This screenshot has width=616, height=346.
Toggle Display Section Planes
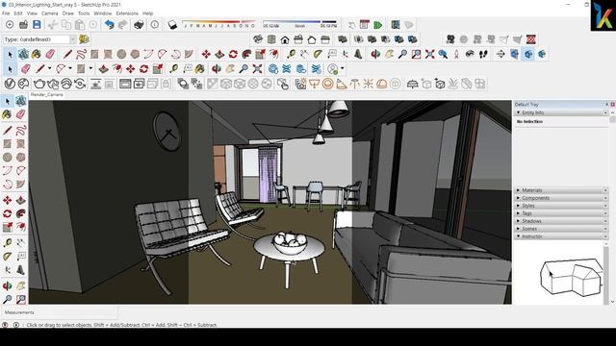[x=514, y=54]
